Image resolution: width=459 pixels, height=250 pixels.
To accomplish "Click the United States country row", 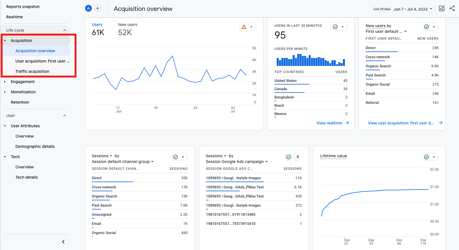I will pyautogui.click(x=286, y=81).
